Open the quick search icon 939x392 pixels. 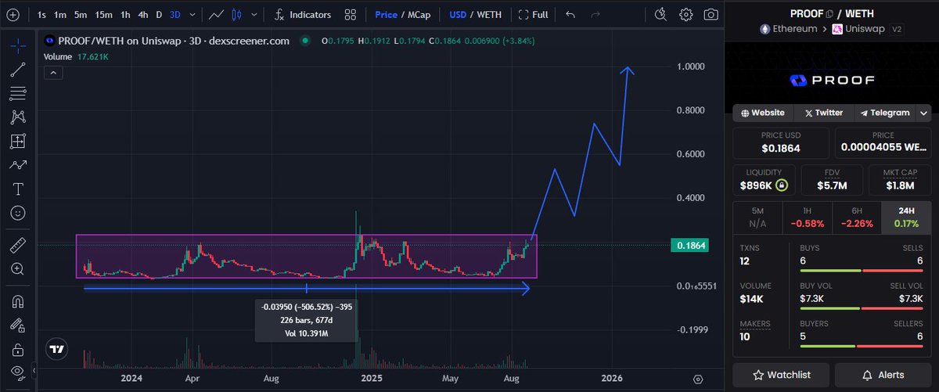click(x=661, y=14)
